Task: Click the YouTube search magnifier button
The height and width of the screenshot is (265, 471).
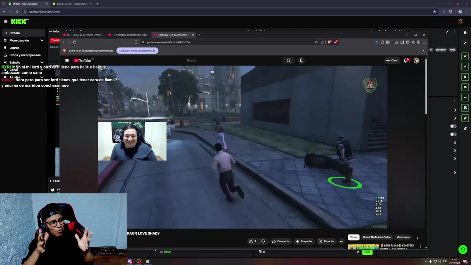Action: tap(288, 61)
